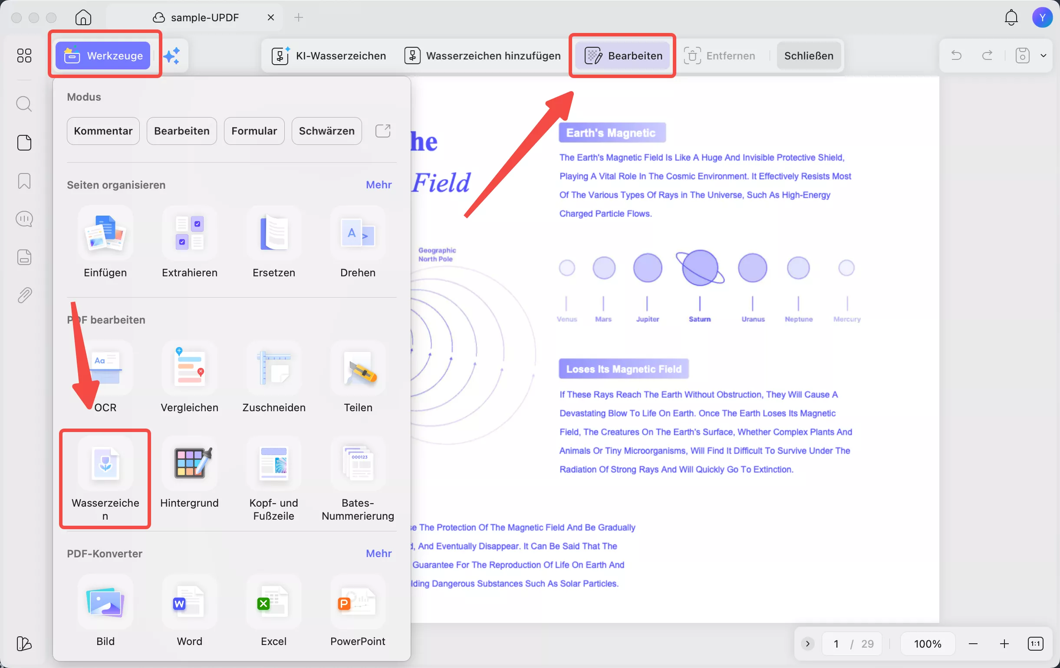Open the Drehen rotate tool
The width and height of the screenshot is (1060, 668).
(x=358, y=243)
